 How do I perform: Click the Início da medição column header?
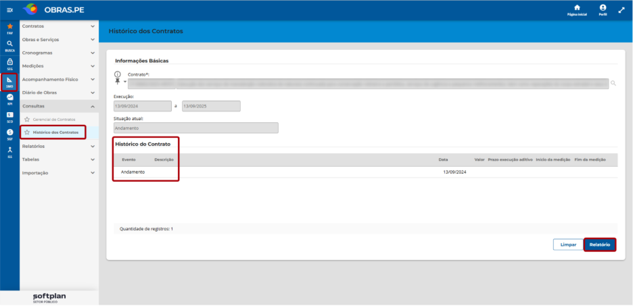553,159
